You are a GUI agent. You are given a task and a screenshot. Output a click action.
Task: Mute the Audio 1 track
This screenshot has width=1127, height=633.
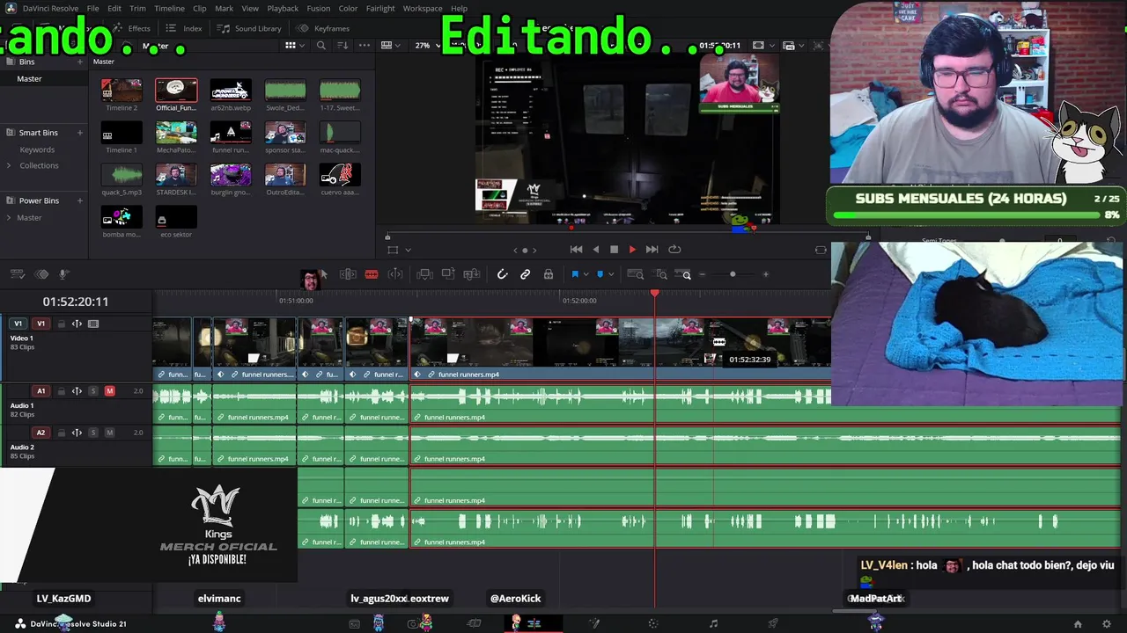[109, 390]
